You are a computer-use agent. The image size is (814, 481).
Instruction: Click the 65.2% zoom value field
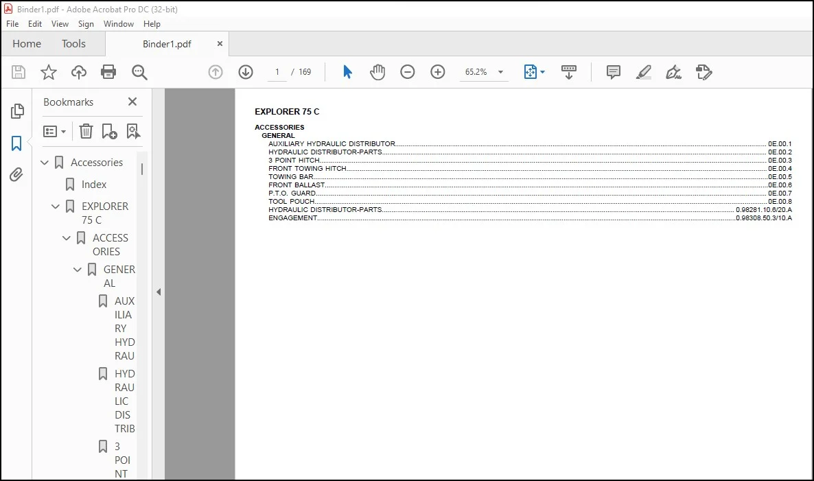click(476, 72)
